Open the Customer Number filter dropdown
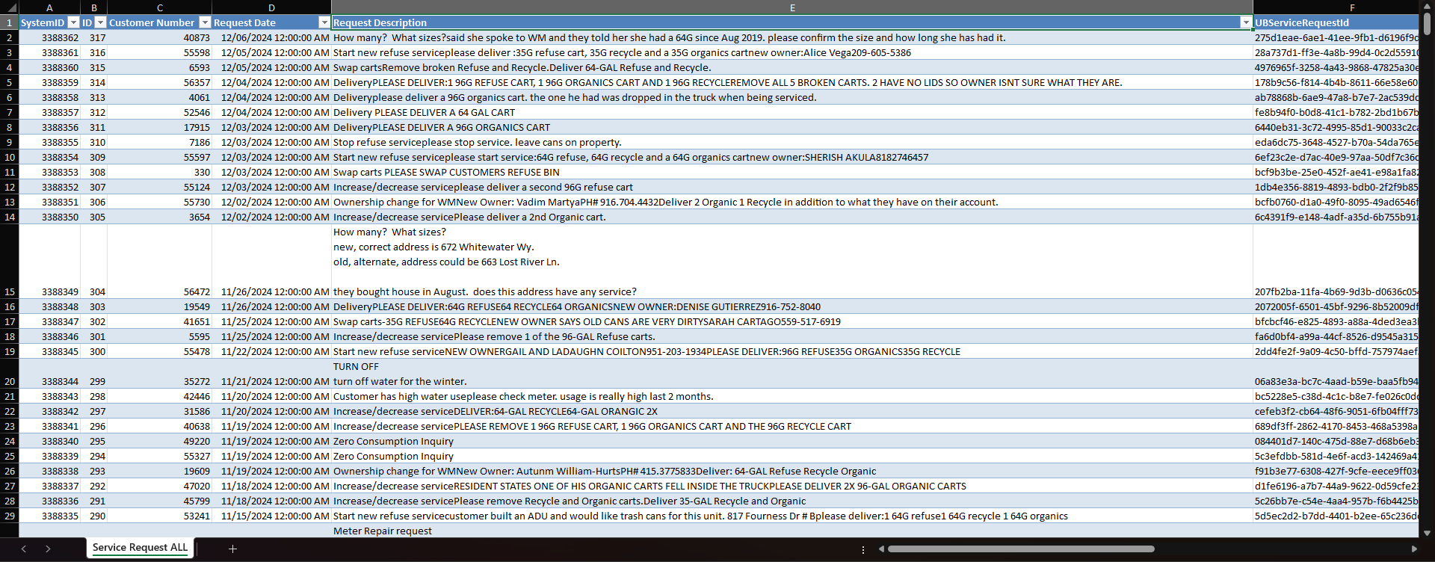 (205, 22)
